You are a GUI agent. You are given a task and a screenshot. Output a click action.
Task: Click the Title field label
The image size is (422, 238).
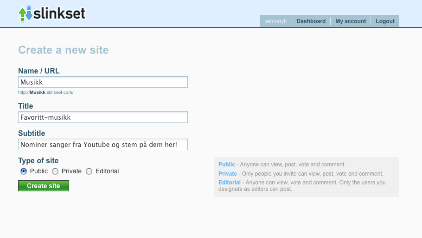tap(26, 106)
